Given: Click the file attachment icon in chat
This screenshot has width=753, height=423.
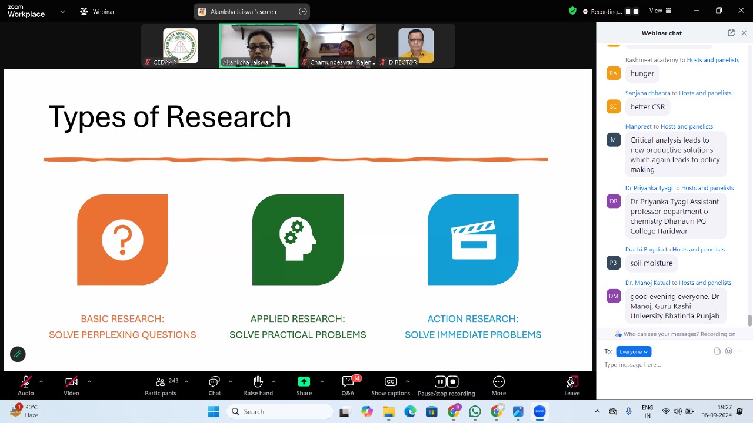Looking at the screenshot, I should [717, 351].
